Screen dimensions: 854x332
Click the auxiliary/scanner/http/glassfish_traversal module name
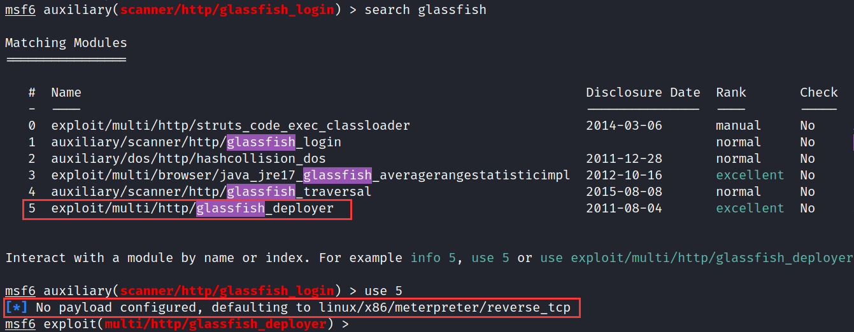(211, 192)
